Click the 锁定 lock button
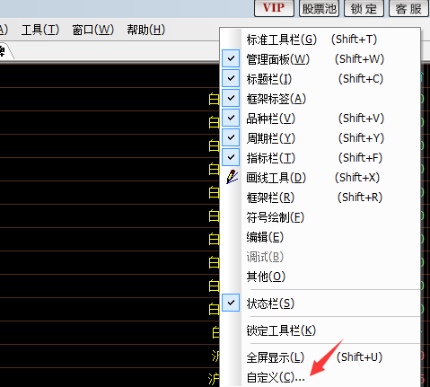430x387 pixels. click(x=364, y=8)
